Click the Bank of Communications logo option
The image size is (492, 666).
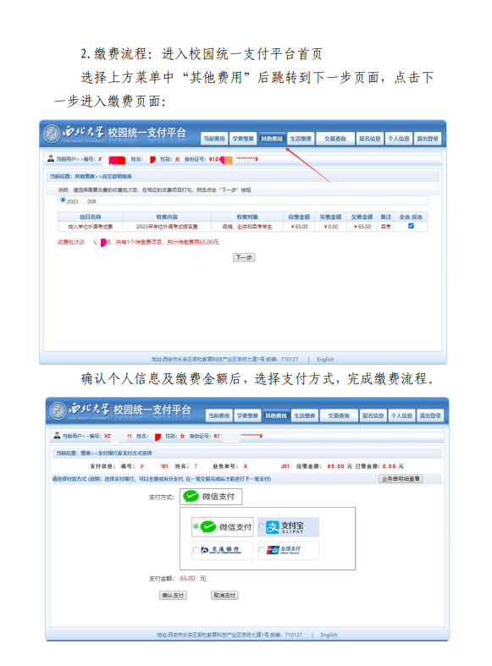coord(223,550)
